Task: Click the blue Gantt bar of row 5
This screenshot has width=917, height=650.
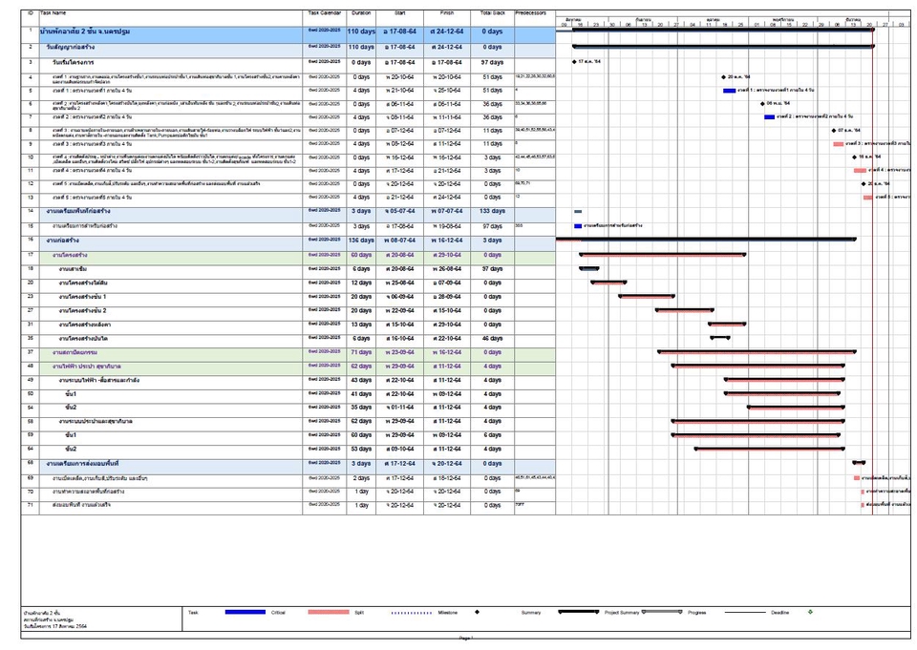Action: (729, 91)
